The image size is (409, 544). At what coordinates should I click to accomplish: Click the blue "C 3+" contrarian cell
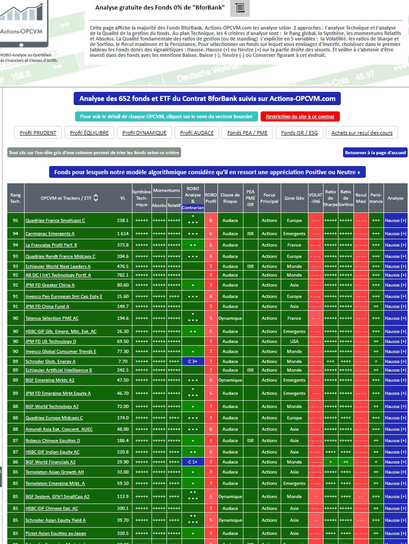(193, 362)
